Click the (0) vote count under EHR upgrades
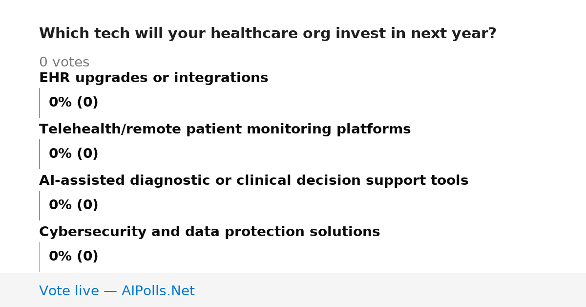Viewport: 586px width, 307px height. 87,103
